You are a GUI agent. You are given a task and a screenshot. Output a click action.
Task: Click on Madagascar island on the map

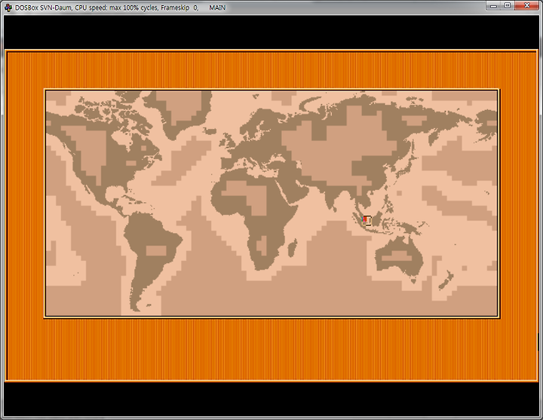(293, 248)
